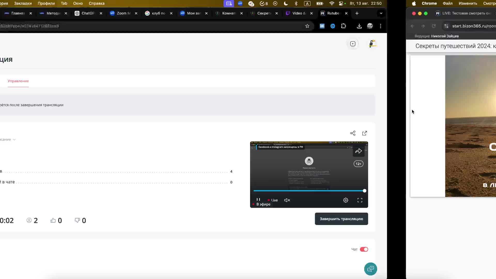The image size is (496, 279).
Task: Click the extensions puzzle icon in toolbar
Action: click(x=343, y=26)
